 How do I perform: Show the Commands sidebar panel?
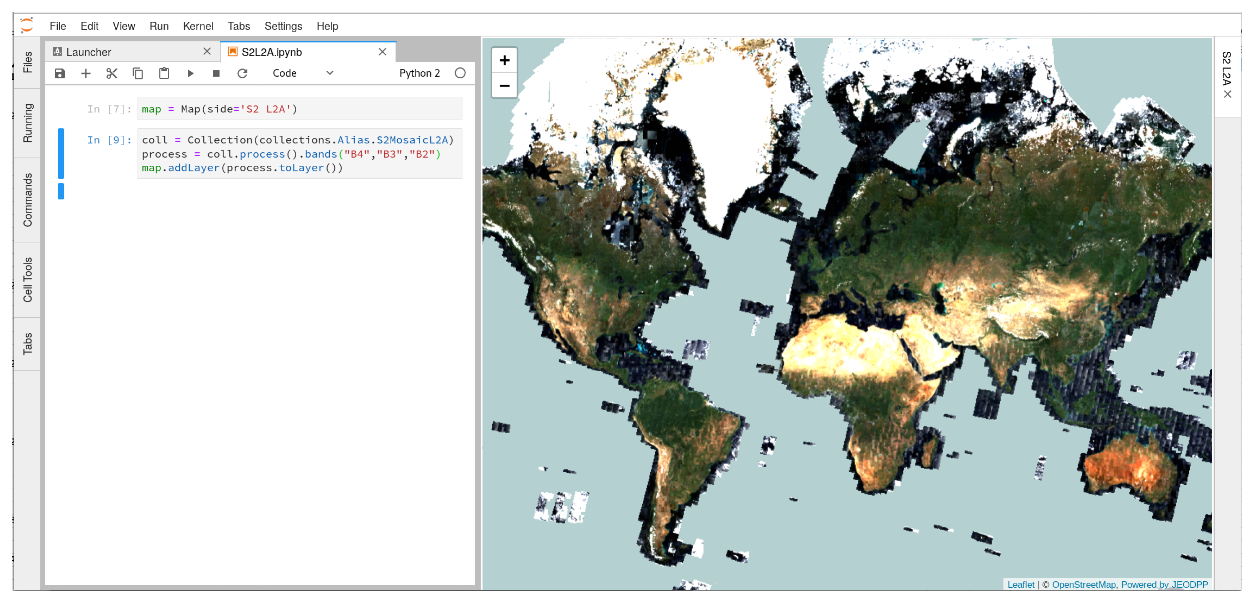click(x=27, y=200)
